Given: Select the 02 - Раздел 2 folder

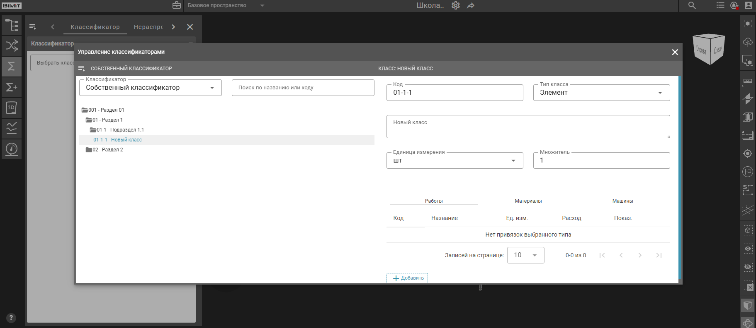Looking at the screenshot, I should coord(107,150).
